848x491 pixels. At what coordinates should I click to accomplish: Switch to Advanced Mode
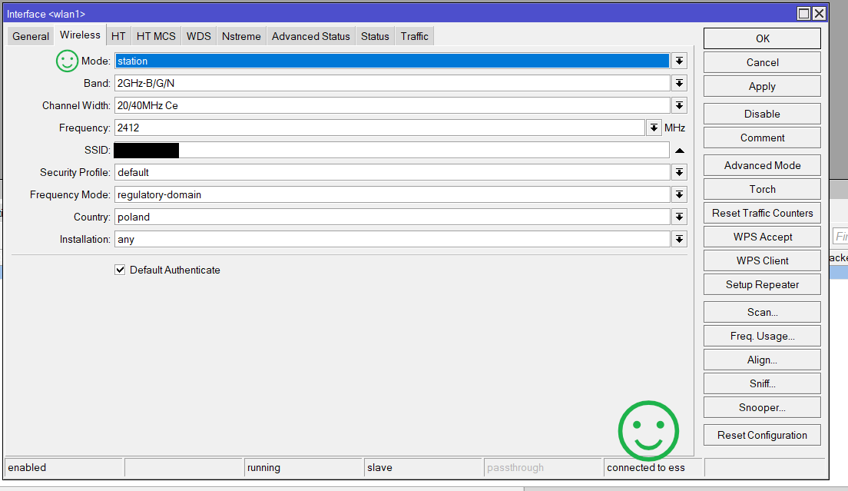762,165
